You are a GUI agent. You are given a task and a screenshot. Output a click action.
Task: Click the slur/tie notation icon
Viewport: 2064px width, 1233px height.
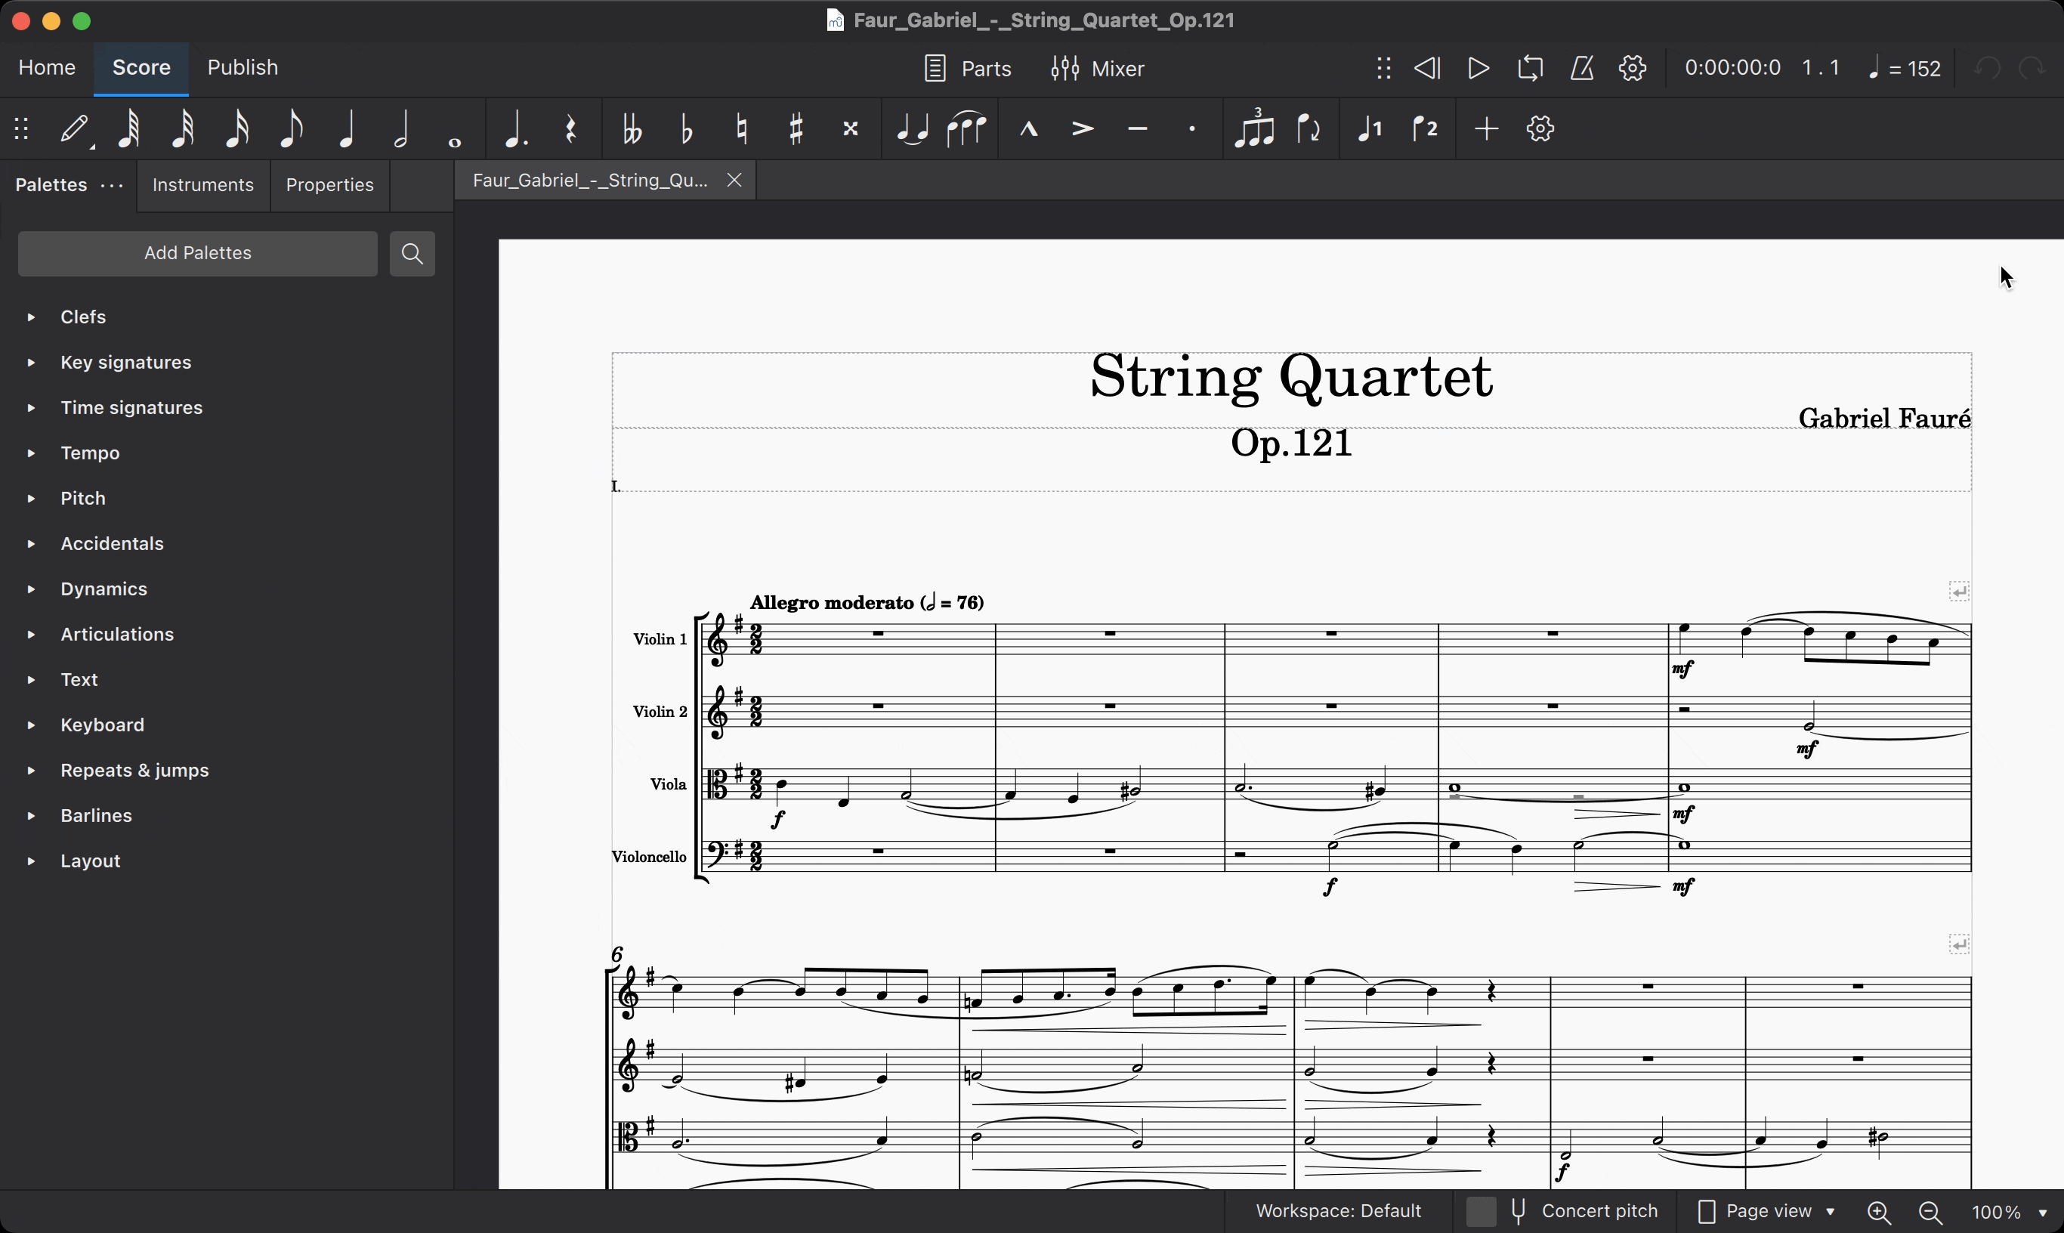click(964, 129)
